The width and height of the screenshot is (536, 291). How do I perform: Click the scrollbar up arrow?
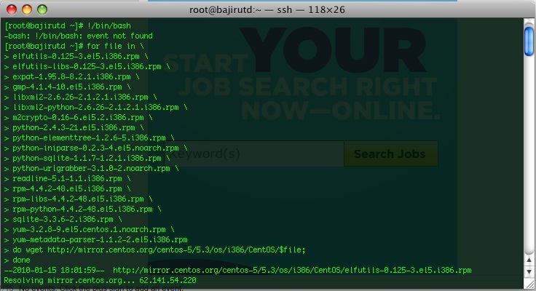point(529,260)
